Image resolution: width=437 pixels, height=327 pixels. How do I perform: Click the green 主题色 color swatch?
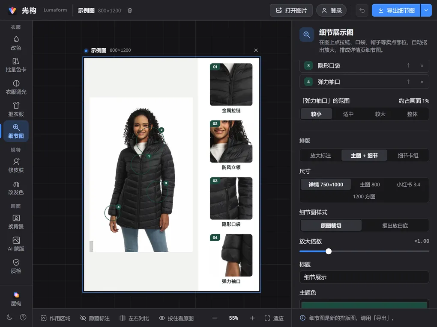click(x=364, y=305)
